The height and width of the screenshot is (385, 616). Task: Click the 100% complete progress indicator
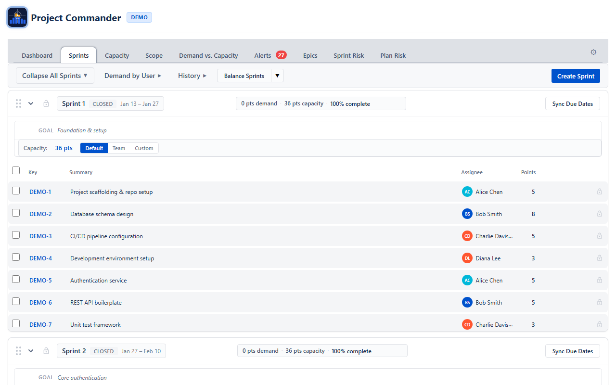[350, 103]
